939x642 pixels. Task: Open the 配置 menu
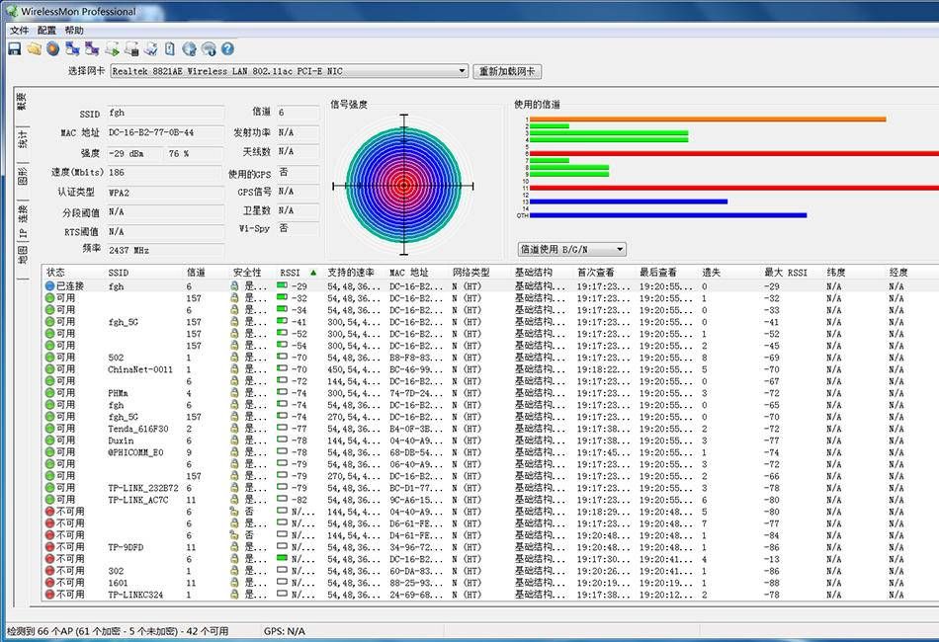pos(46,31)
